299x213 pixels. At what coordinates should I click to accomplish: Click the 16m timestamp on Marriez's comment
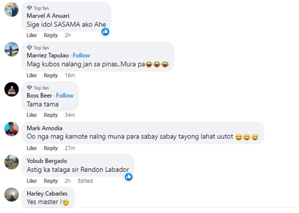coord(70,75)
